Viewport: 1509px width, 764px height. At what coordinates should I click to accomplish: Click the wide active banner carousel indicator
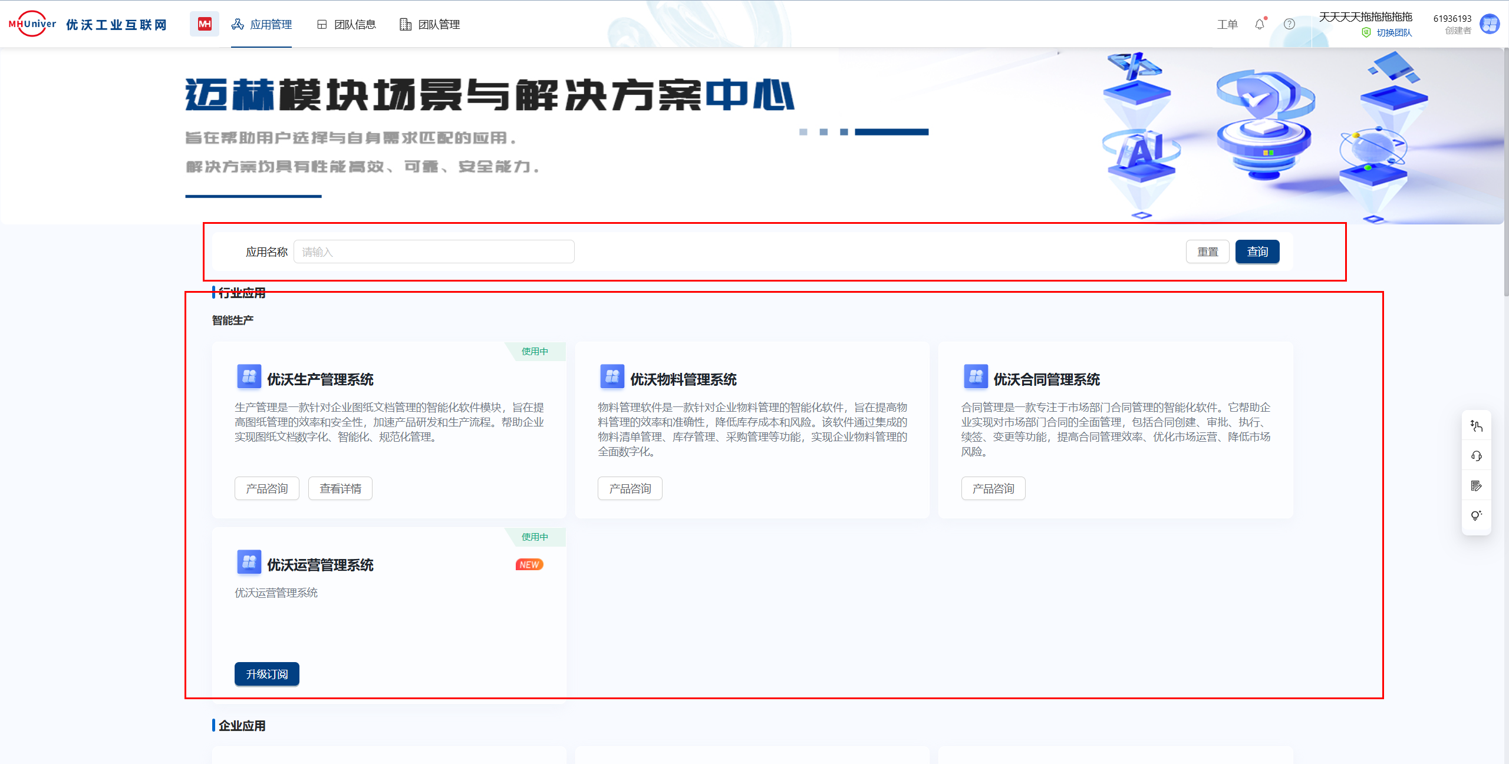pos(891,132)
